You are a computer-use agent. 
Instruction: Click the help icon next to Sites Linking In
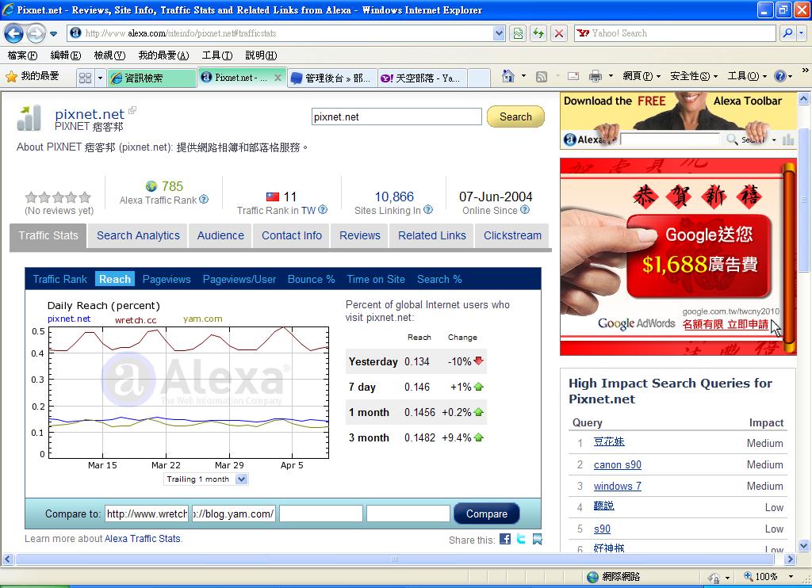[x=428, y=210]
